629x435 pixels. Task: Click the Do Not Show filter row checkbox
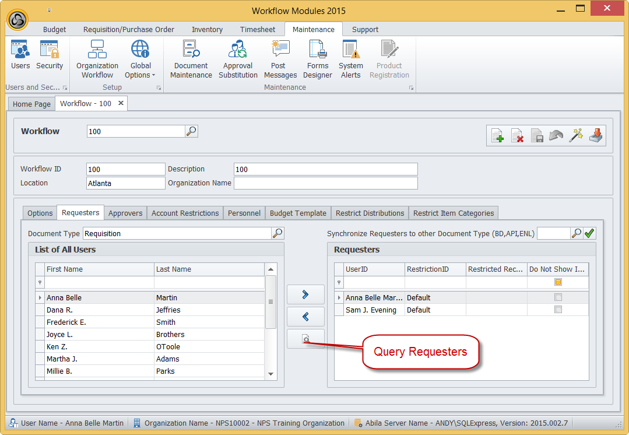pos(558,282)
